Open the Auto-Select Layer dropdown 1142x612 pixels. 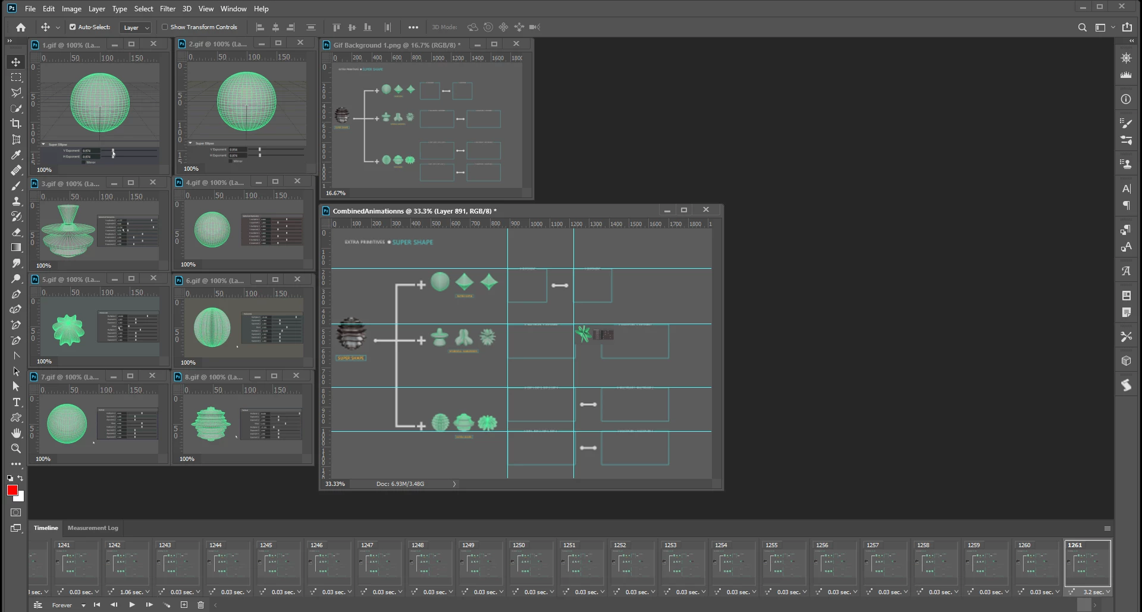pos(136,27)
